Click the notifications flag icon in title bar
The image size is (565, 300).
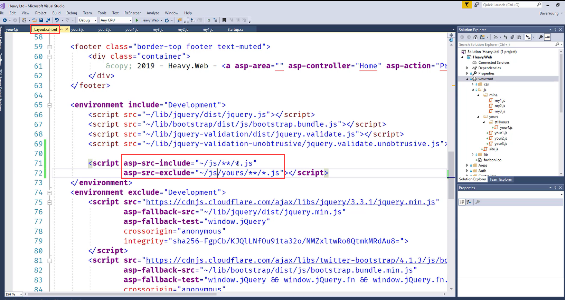point(467,4)
